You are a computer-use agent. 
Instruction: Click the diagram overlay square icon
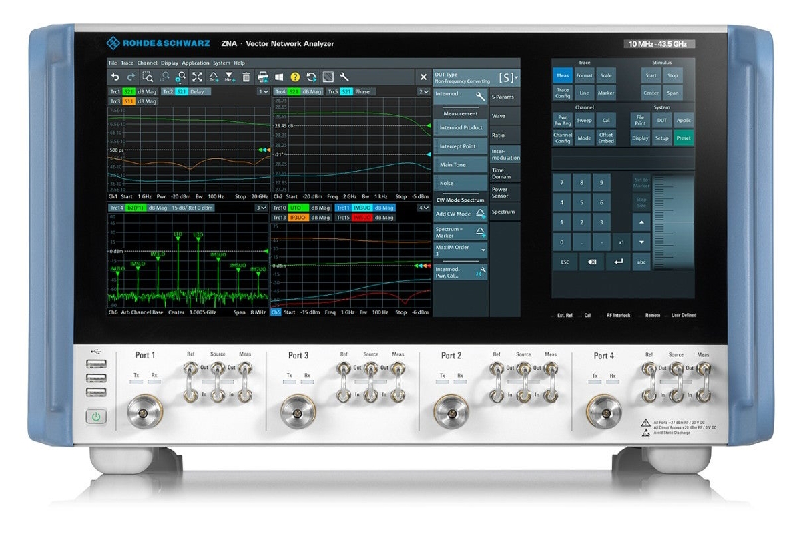pyautogui.click(x=328, y=77)
